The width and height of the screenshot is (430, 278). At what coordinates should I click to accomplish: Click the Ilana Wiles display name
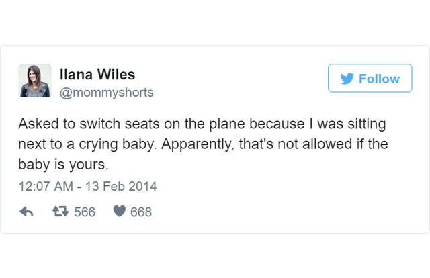[x=98, y=74]
